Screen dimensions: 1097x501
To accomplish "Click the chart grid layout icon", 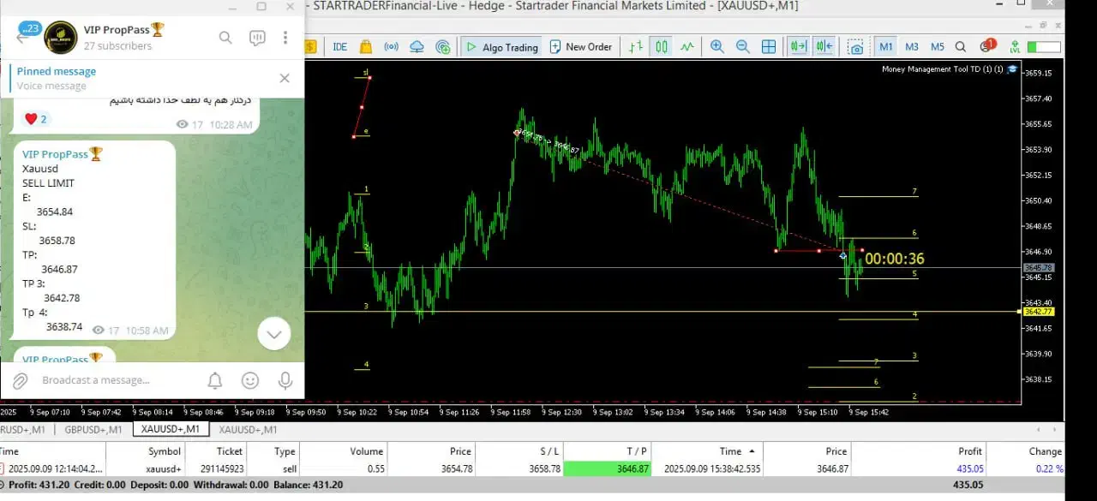I will (769, 47).
